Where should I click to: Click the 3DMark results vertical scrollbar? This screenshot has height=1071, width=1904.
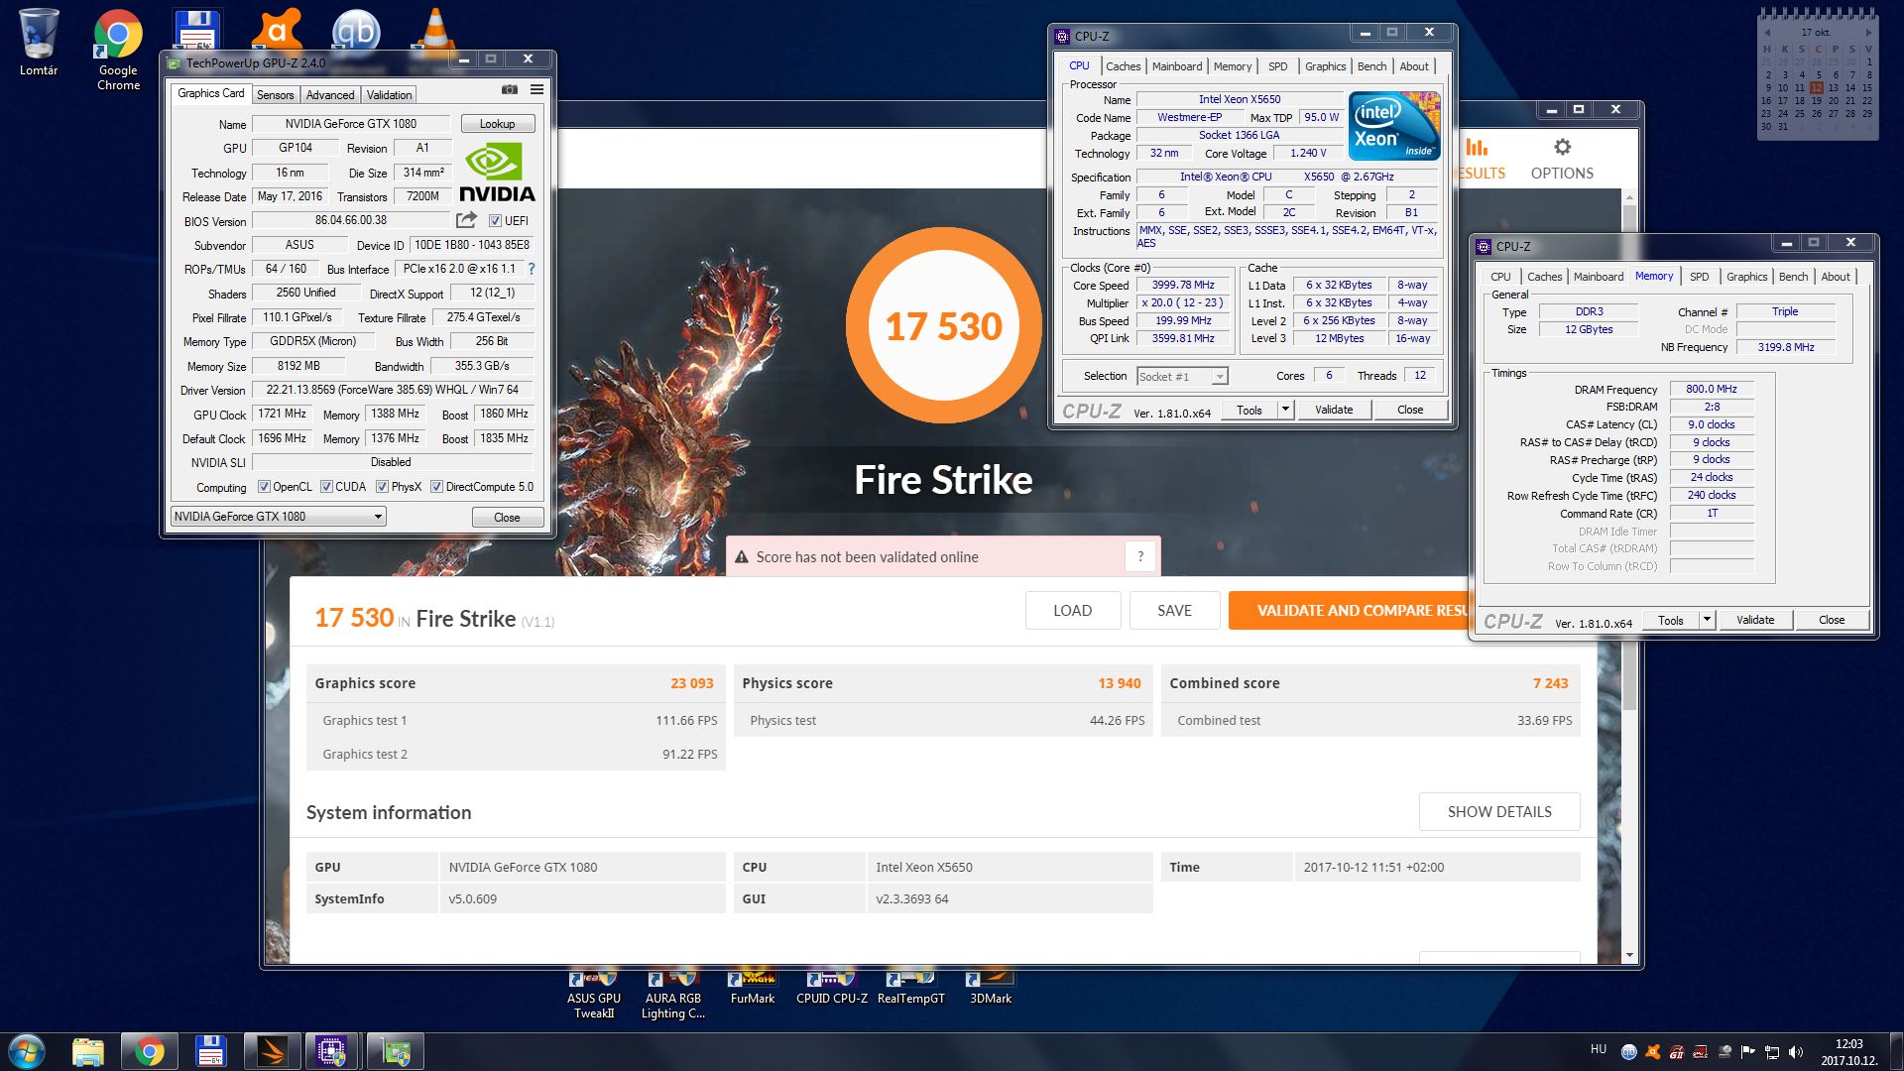(1629, 674)
